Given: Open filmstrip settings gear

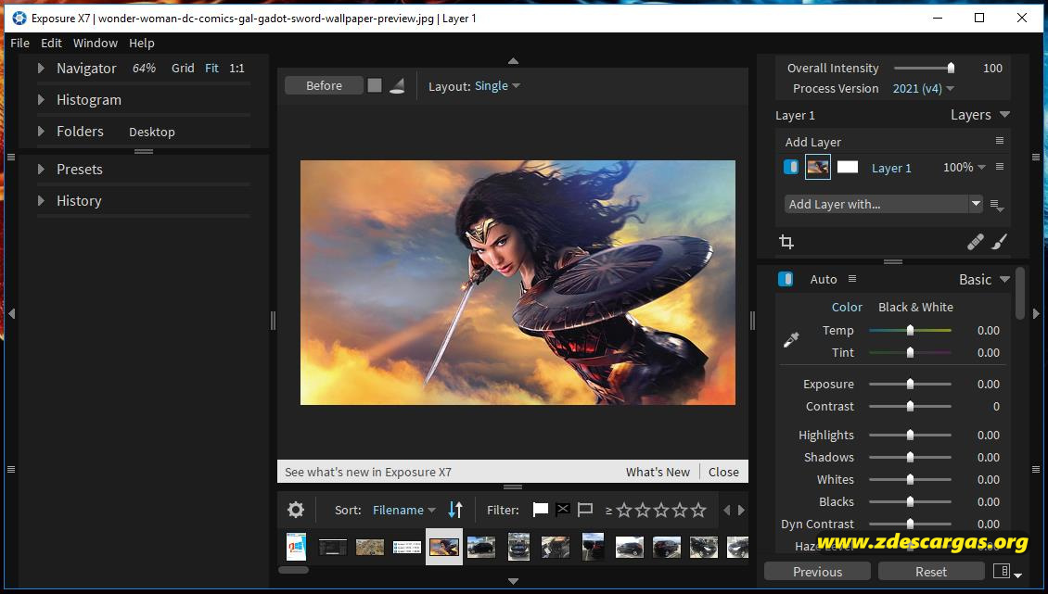Looking at the screenshot, I should point(296,510).
